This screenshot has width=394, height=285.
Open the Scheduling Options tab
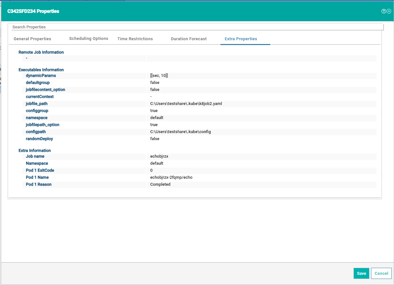coord(88,38)
